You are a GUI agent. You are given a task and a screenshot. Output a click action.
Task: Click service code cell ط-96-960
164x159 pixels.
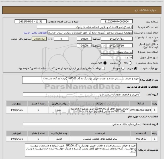(141, 139)
